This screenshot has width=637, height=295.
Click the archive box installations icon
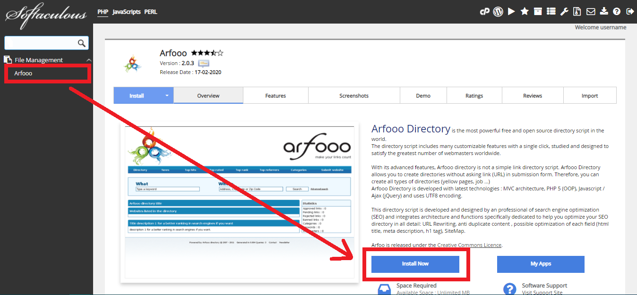[538, 12]
